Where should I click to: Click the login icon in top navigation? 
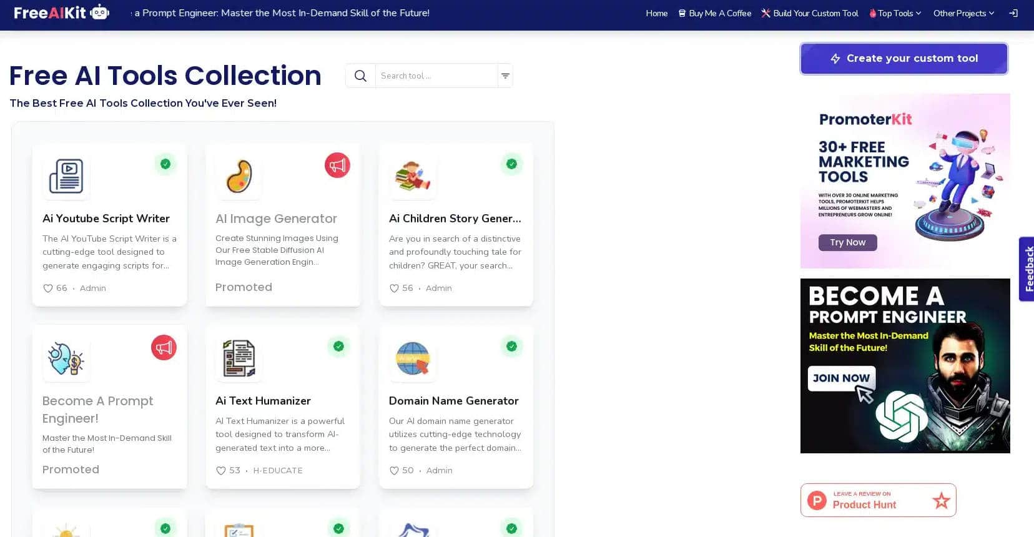tap(1013, 13)
